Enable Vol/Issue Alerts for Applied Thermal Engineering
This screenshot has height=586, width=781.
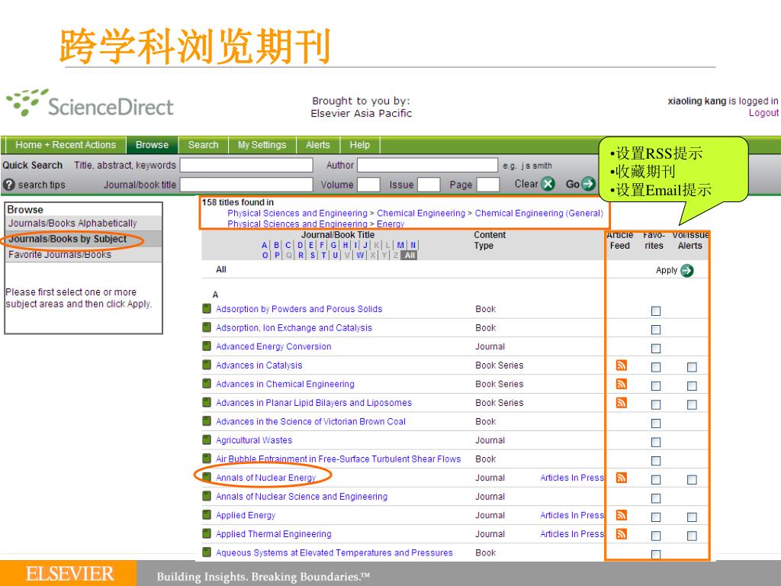tap(692, 536)
